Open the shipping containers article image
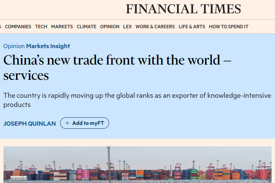The width and height of the screenshot is (275, 183). point(137,164)
